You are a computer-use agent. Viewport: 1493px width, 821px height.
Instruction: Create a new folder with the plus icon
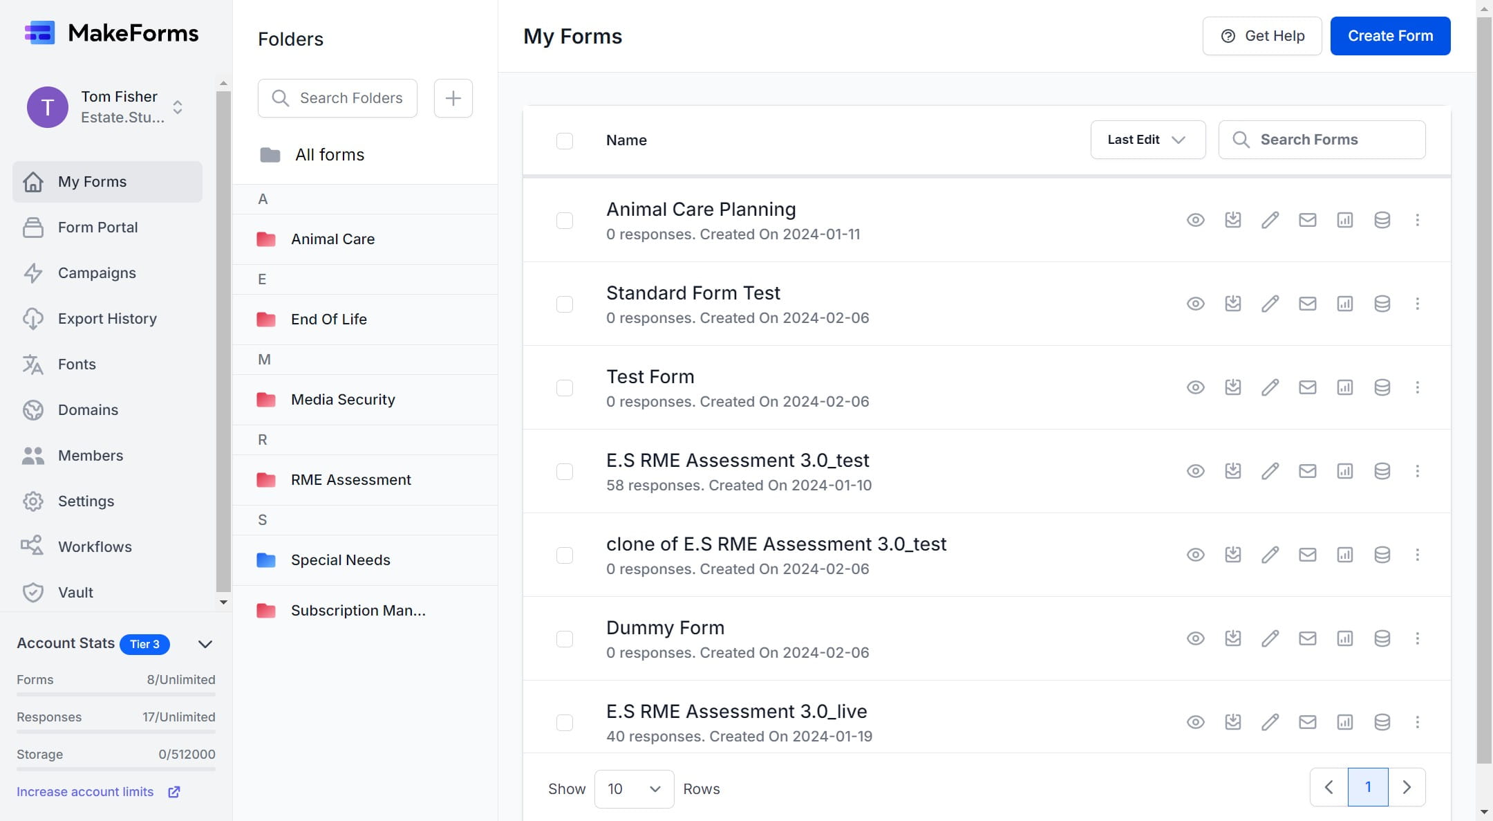pyautogui.click(x=453, y=98)
